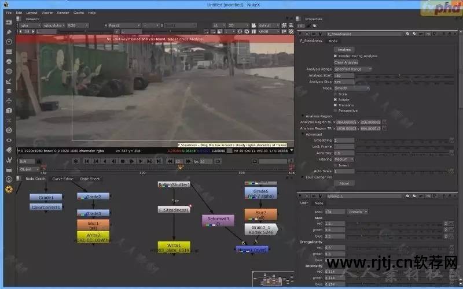
Task: Open the Mode Smooth dropdown
Action: click(352, 88)
